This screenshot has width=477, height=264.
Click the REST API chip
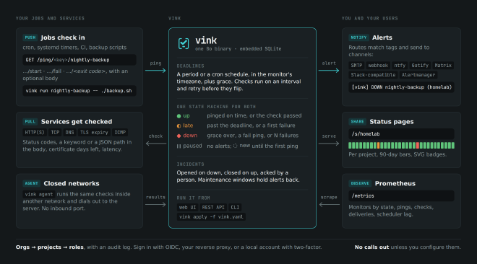pyautogui.click(x=213, y=208)
